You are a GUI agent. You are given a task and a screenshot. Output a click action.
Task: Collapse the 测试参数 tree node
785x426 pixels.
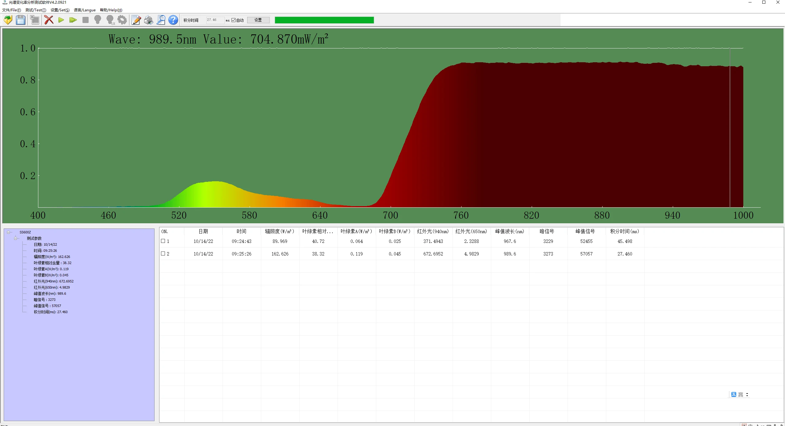[x=15, y=238]
